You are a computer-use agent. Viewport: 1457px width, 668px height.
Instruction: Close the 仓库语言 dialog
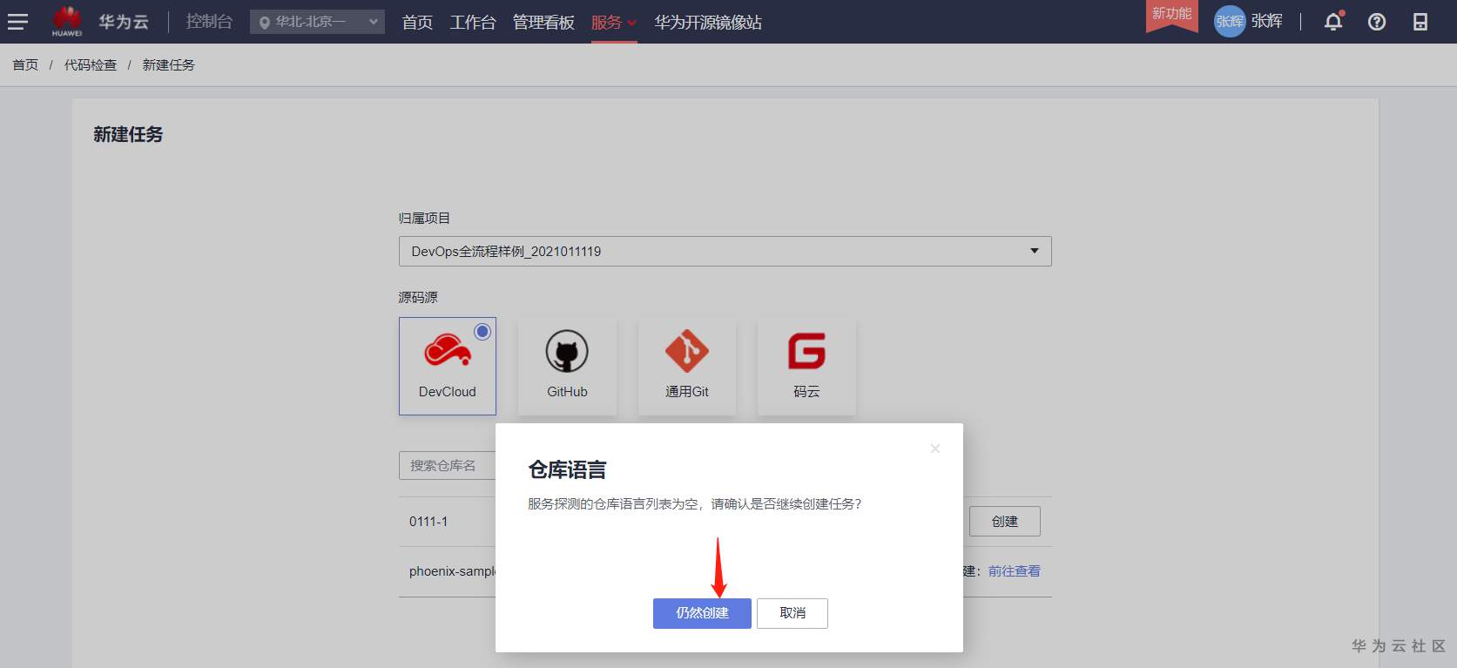coord(935,449)
